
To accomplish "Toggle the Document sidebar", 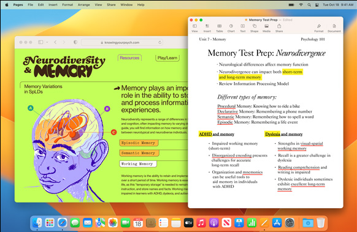I will click(x=334, y=28).
